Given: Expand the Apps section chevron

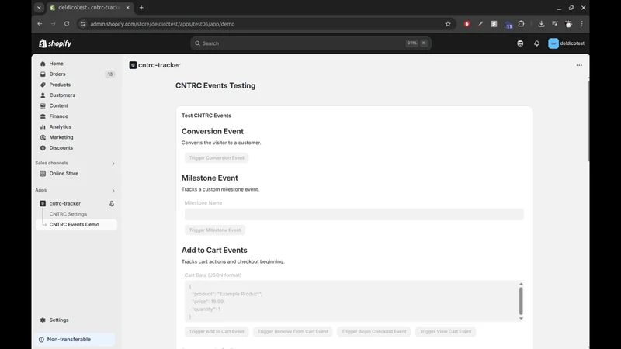Looking at the screenshot, I should (113, 191).
